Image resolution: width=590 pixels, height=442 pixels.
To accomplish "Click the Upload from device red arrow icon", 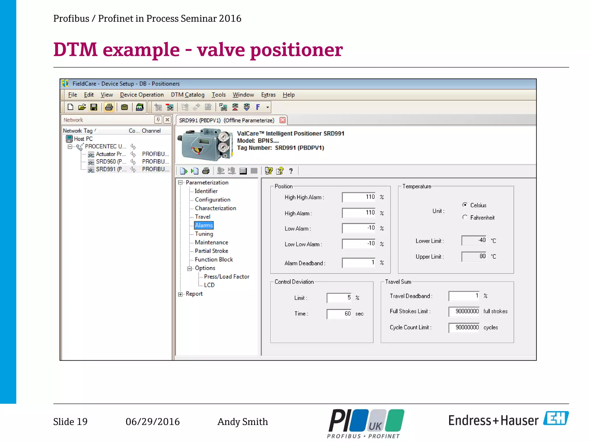I will [x=235, y=107].
